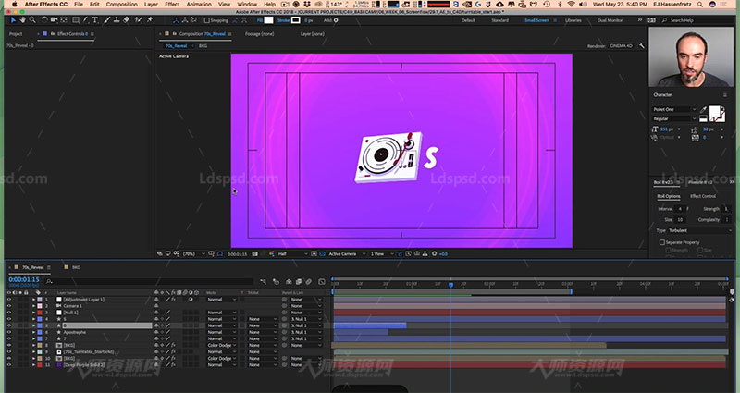Open the Color Dodge mode dropdown on layer 8
Viewport: 740px width, 393px height.
[221, 345]
